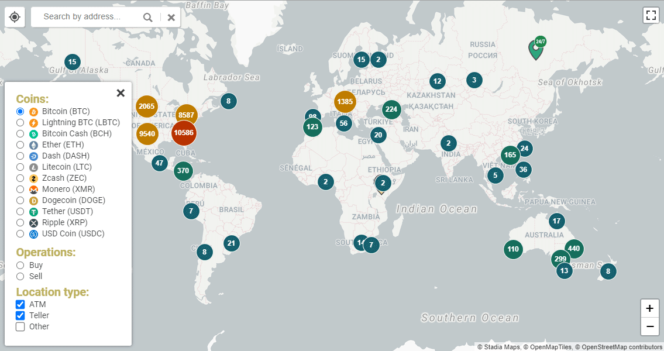This screenshot has width=664, height=351.
Task: Click the 110 cluster near Australia
Action: pyautogui.click(x=513, y=249)
